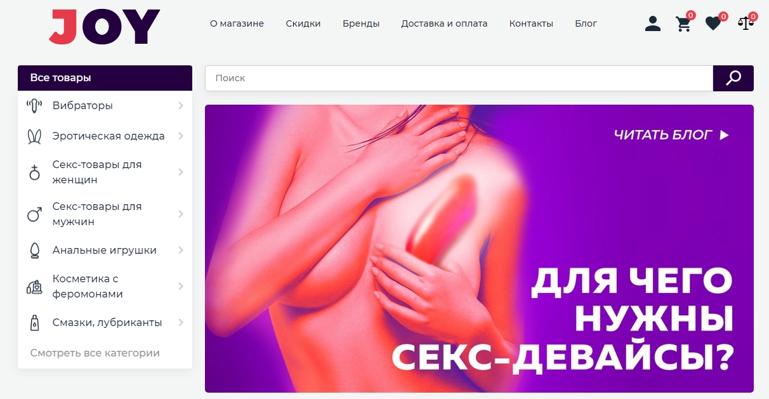
Task: Expand the Косметика с феромонами chevron
Action: point(181,286)
